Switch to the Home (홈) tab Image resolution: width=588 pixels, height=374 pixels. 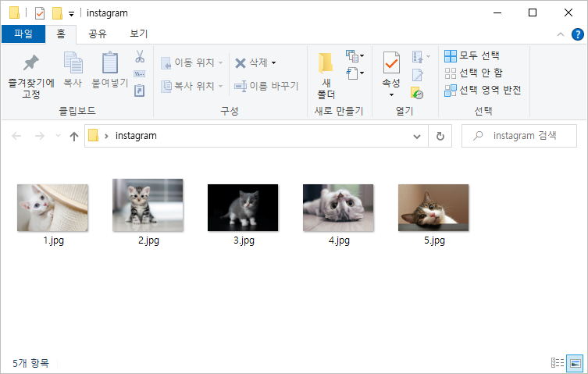click(x=61, y=34)
